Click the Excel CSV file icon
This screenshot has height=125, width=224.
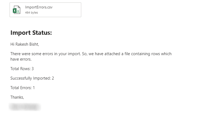point(16,10)
